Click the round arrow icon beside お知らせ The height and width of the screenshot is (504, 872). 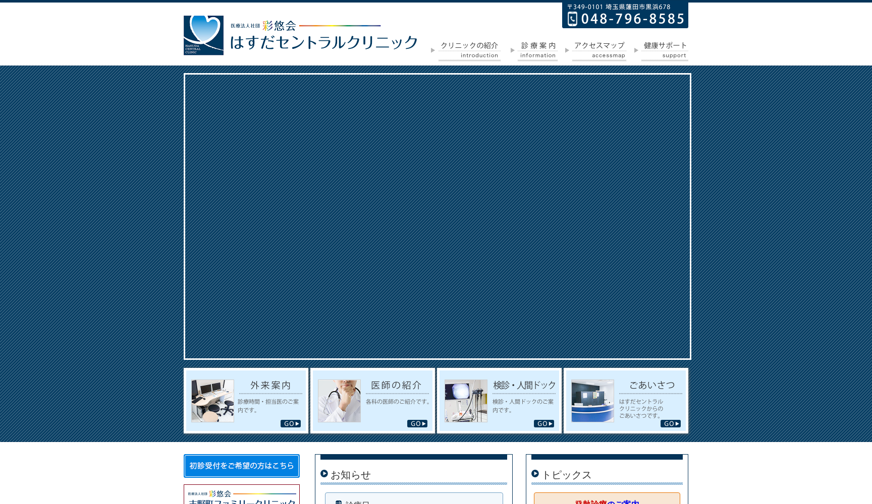[324, 474]
